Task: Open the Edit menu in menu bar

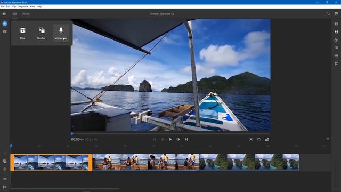Action: (x=9, y=7)
